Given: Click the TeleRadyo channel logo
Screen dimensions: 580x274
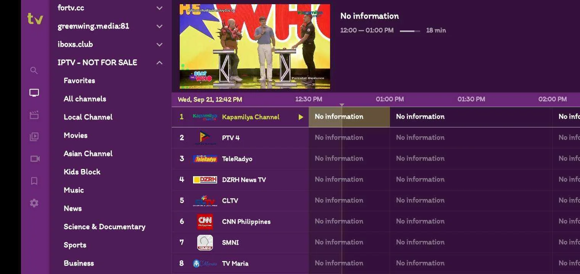Looking at the screenshot, I should pyautogui.click(x=205, y=159).
